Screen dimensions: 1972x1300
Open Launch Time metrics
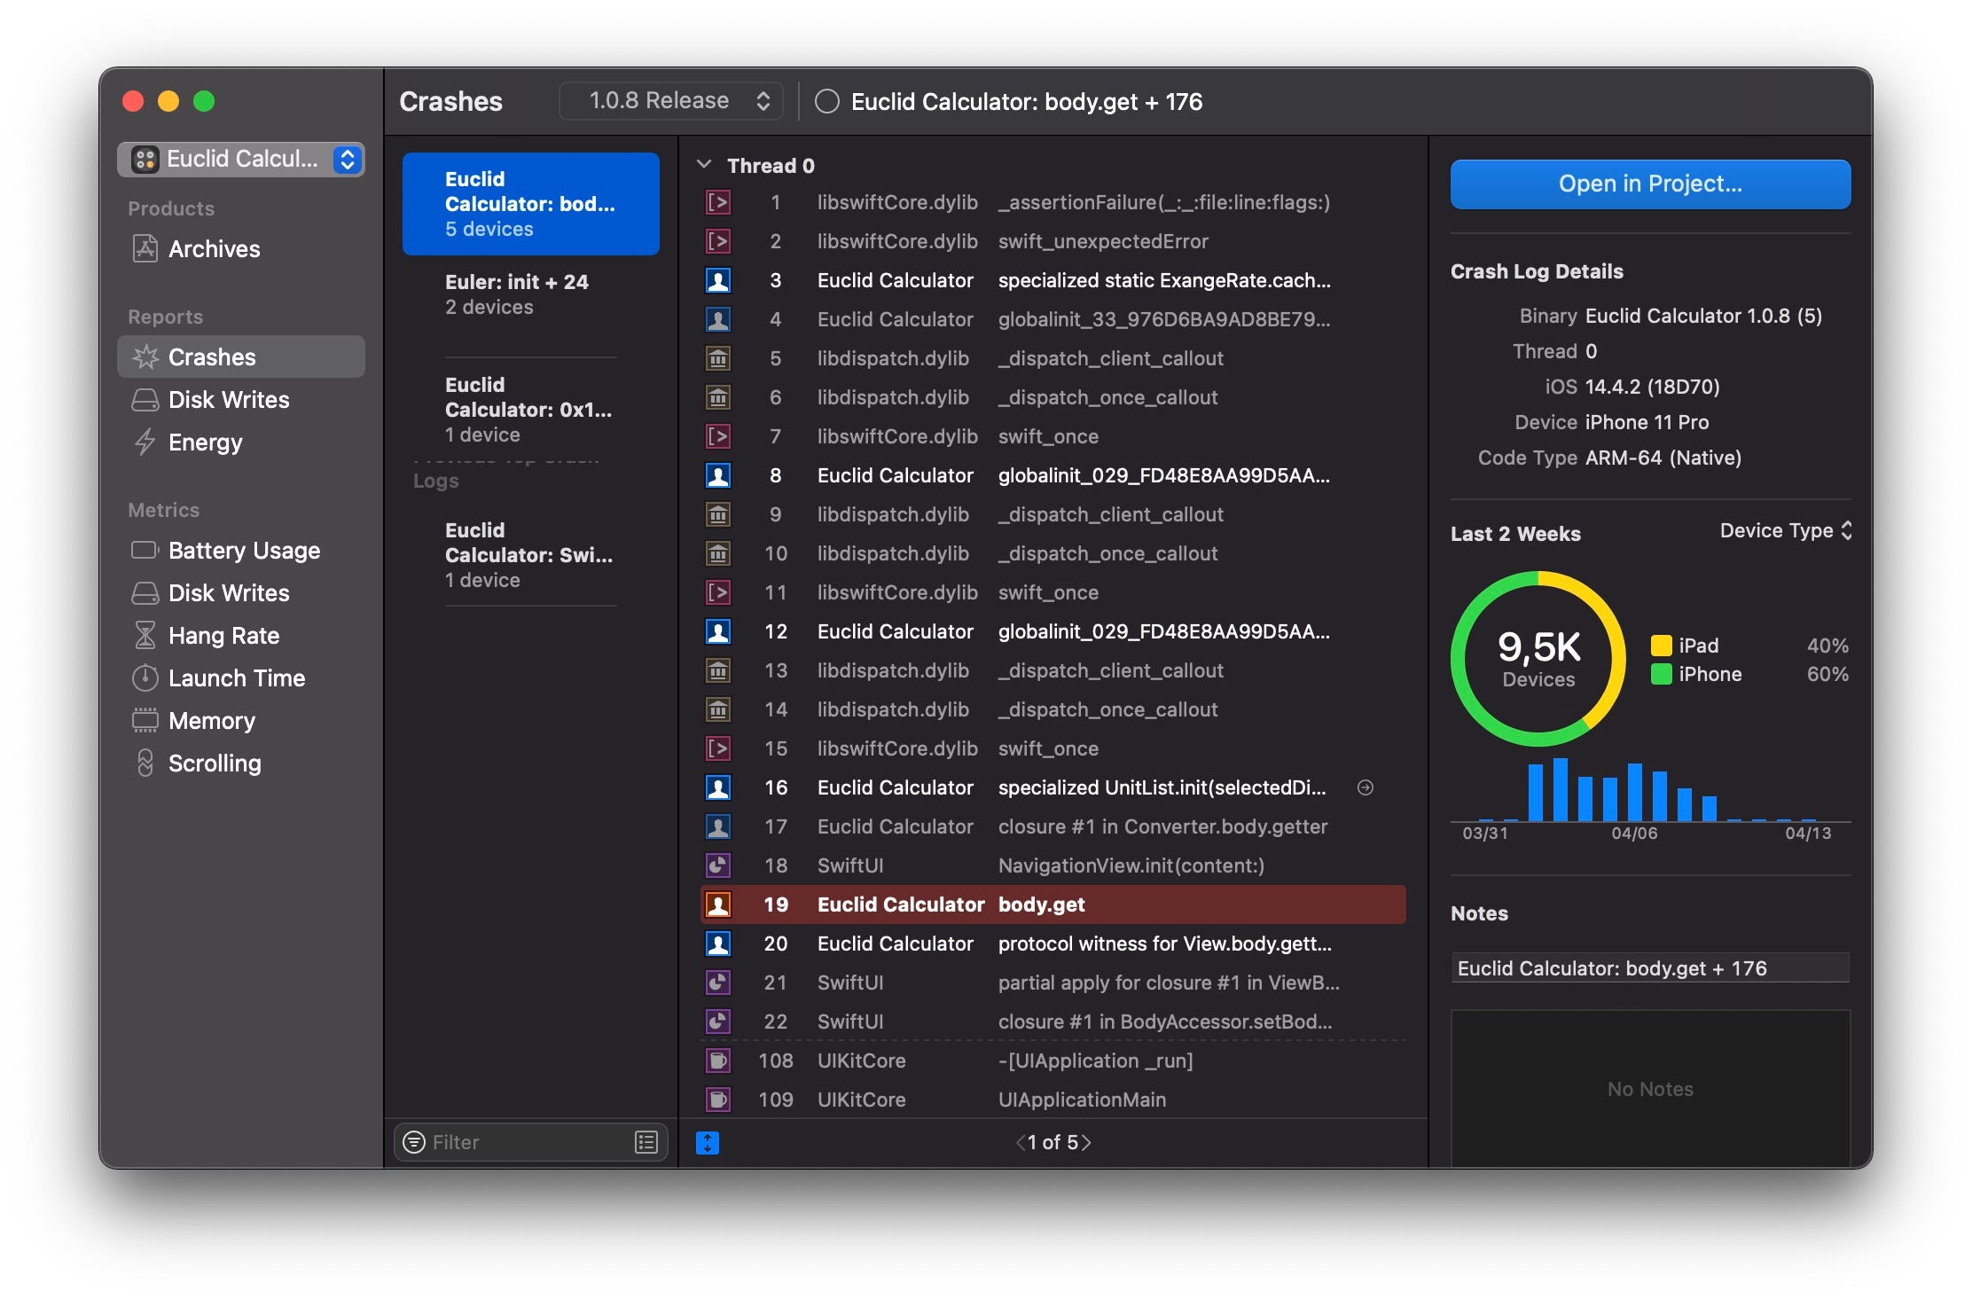click(x=241, y=678)
